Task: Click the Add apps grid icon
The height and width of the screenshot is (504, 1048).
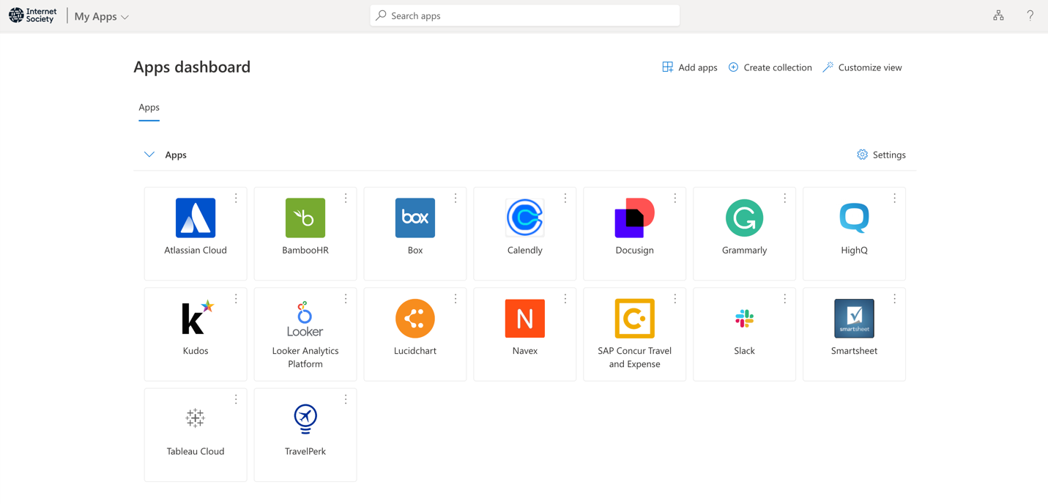Action: coord(667,67)
